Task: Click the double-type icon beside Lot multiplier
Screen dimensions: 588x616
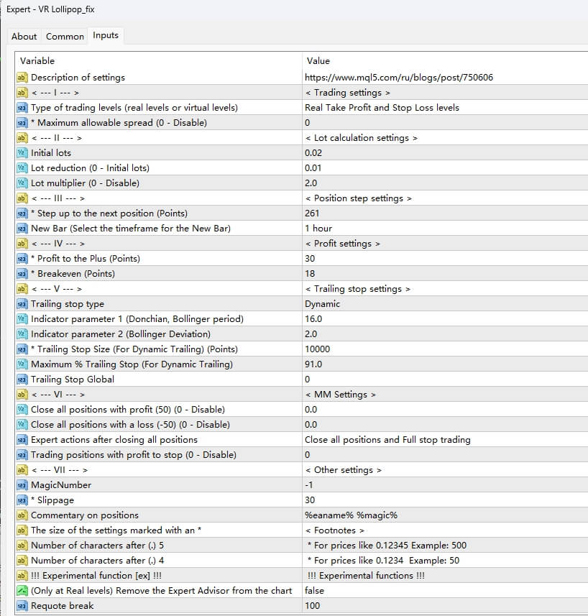Action: point(21,183)
